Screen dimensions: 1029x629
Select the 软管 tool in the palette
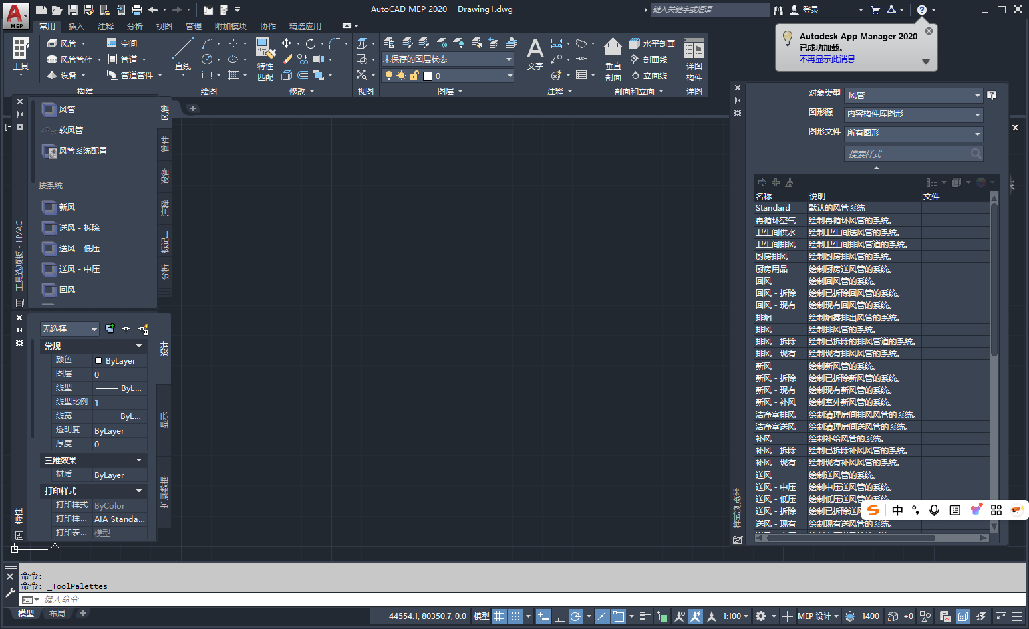tap(69, 130)
